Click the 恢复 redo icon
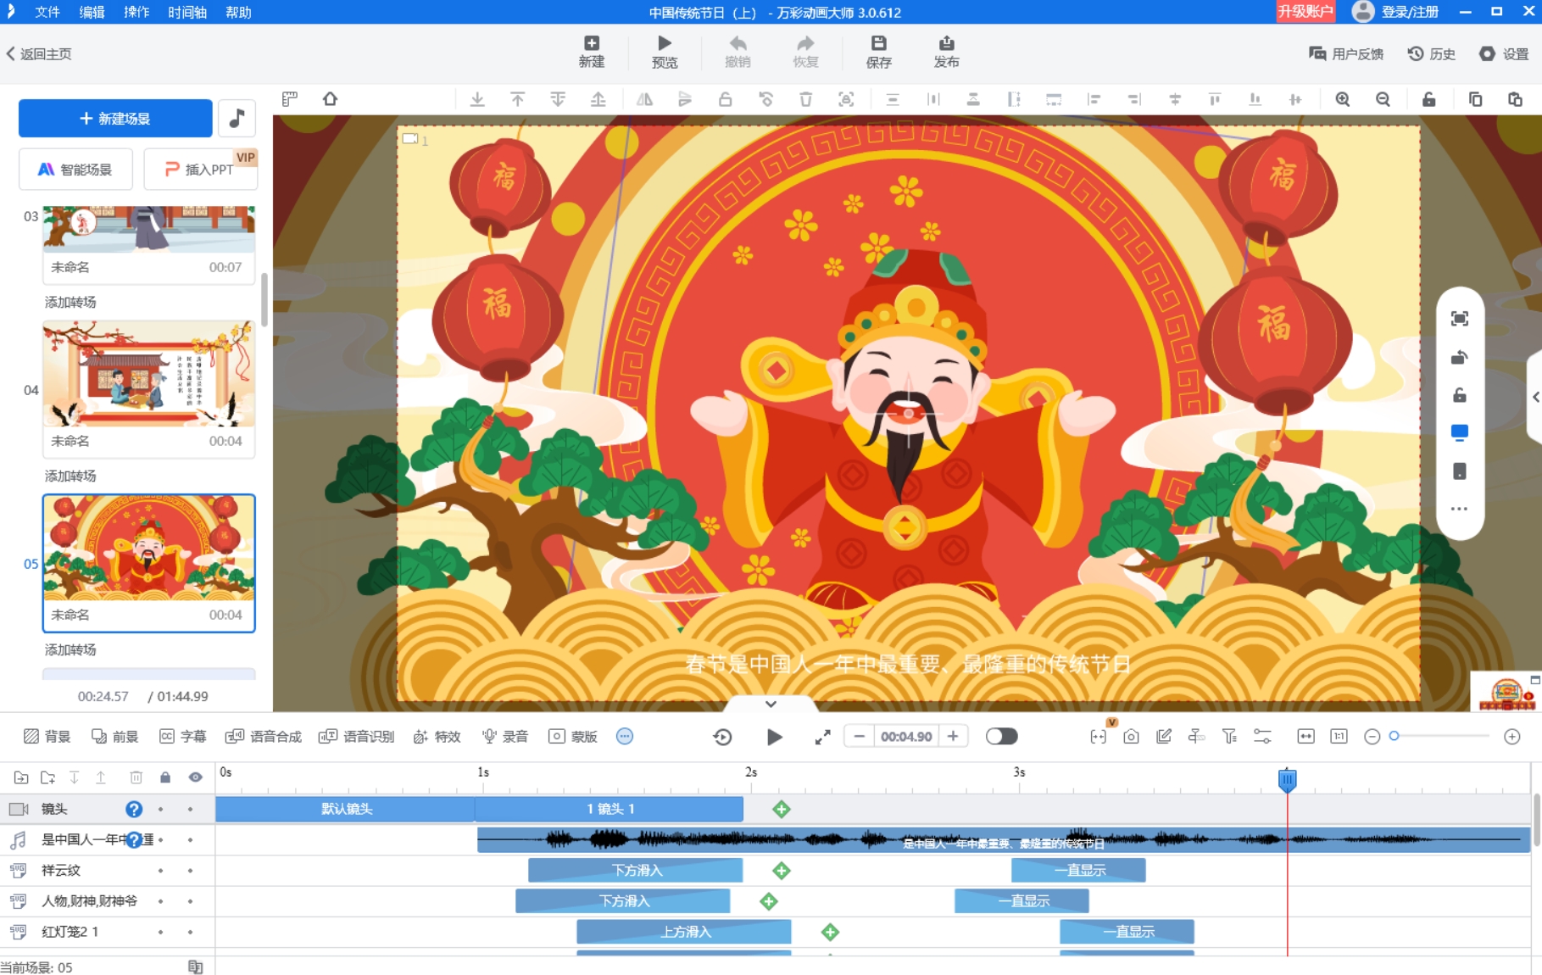Viewport: 1542px width, 975px height. pyautogui.click(x=805, y=52)
